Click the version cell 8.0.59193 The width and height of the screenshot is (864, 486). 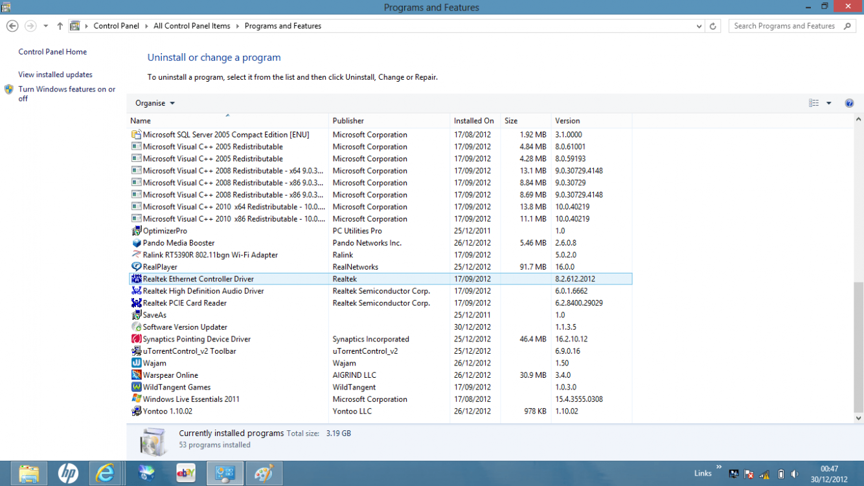click(570, 159)
